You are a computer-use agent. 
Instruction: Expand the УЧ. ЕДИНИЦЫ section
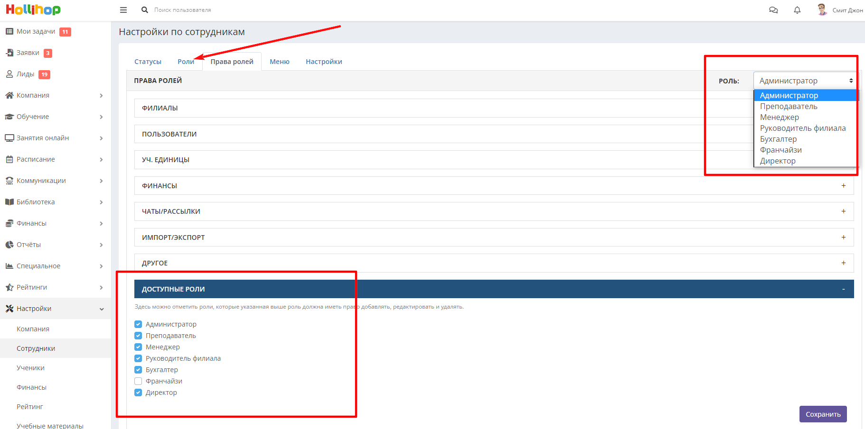point(494,160)
